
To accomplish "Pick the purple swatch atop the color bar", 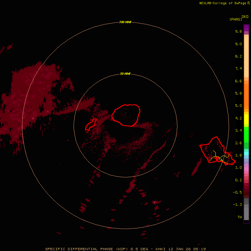I will (x=246, y=28).
